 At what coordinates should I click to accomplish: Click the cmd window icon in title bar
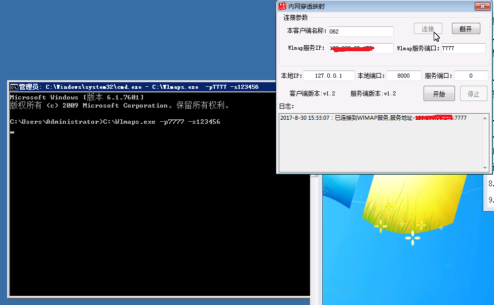click(x=14, y=87)
